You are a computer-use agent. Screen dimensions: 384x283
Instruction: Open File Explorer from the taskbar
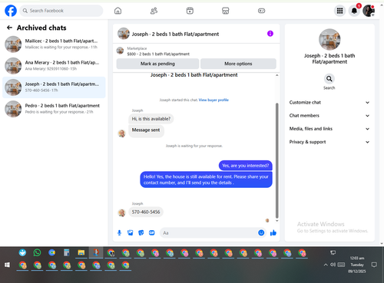(81, 253)
